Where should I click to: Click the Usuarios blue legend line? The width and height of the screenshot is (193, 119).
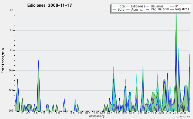coord(147,6)
